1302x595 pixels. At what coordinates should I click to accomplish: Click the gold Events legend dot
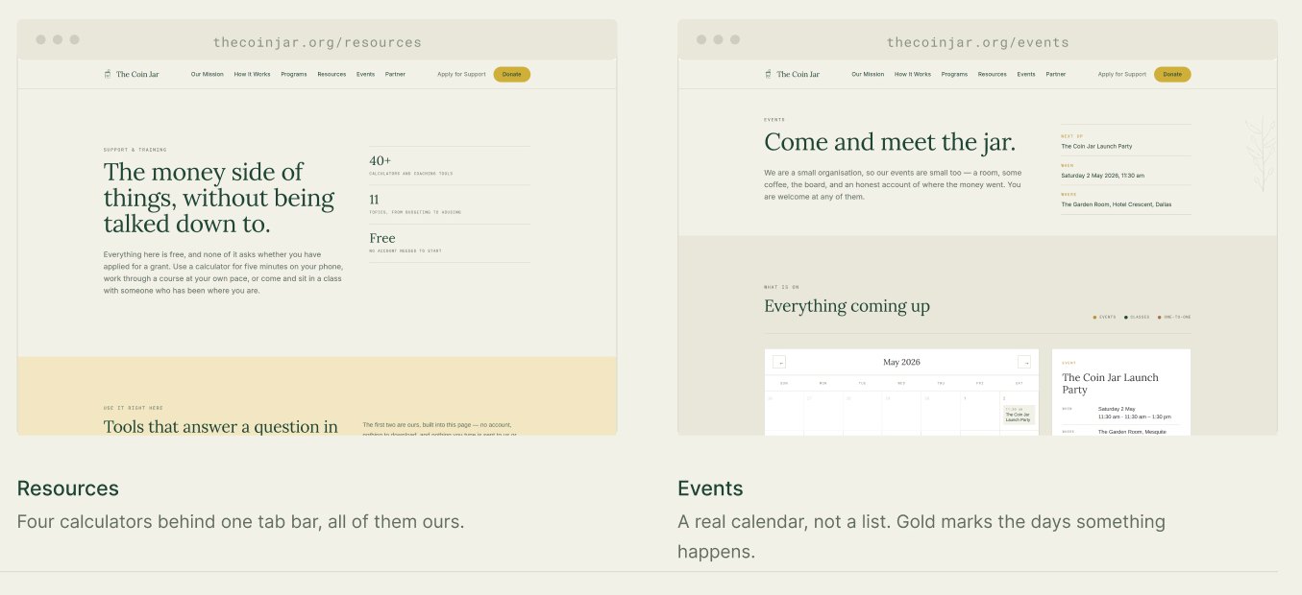point(1094,317)
